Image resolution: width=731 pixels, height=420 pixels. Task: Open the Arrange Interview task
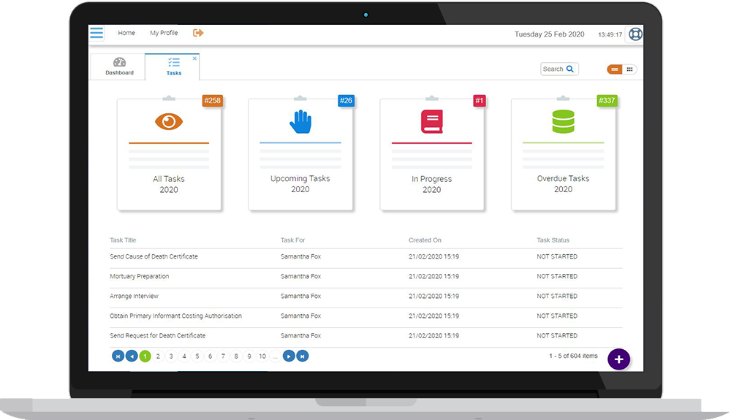135,296
